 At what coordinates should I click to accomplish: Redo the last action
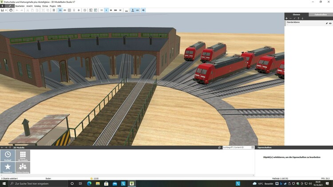coord(22,10)
